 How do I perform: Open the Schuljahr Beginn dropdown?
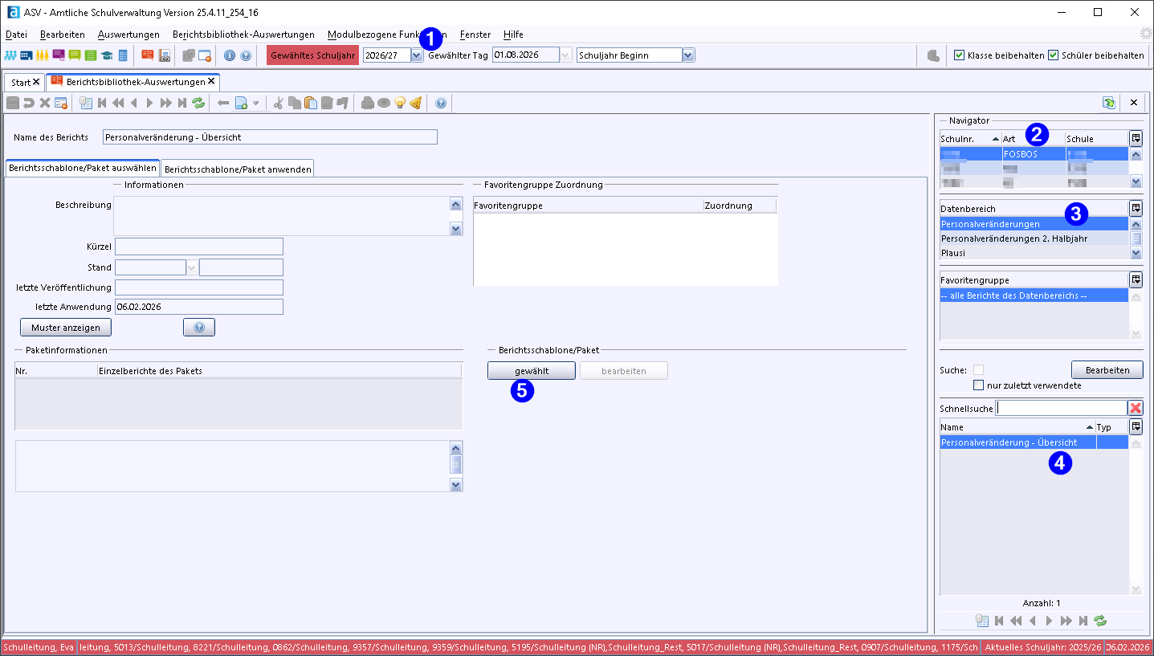pos(687,55)
